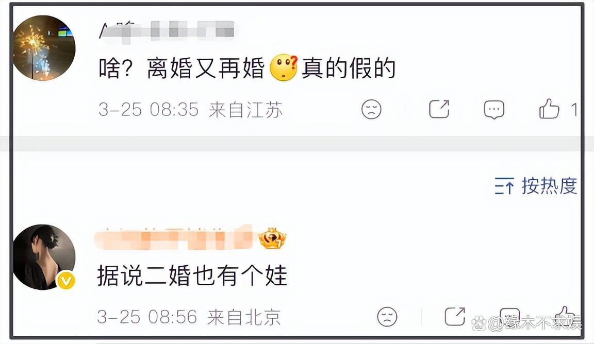Open the 按热度 sort options

(536, 186)
